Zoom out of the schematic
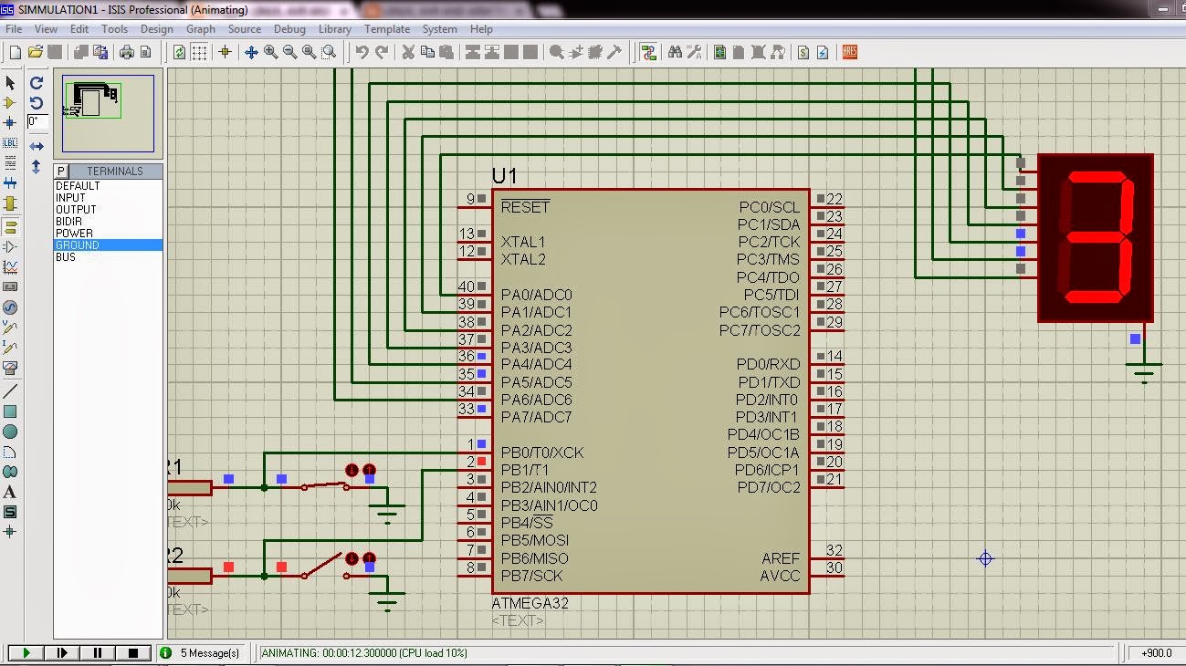1186x666 pixels. click(x=289, y=52)
